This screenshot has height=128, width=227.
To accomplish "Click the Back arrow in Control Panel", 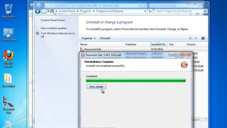I will pos(38,11).
